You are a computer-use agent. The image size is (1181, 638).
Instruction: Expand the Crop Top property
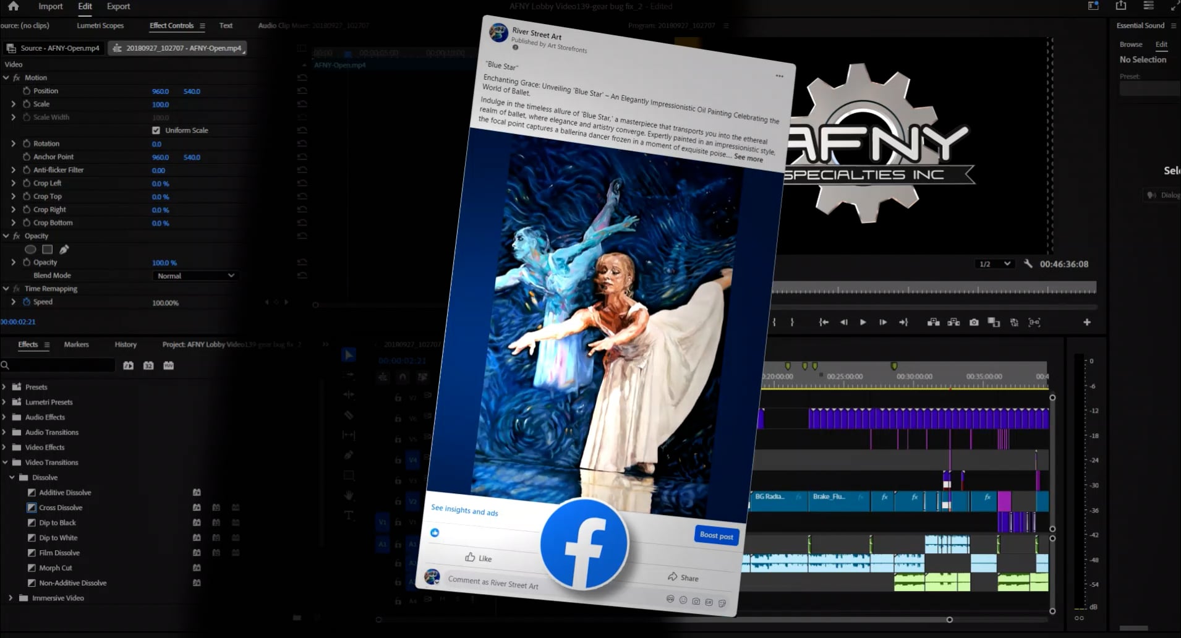coord(14,196)
